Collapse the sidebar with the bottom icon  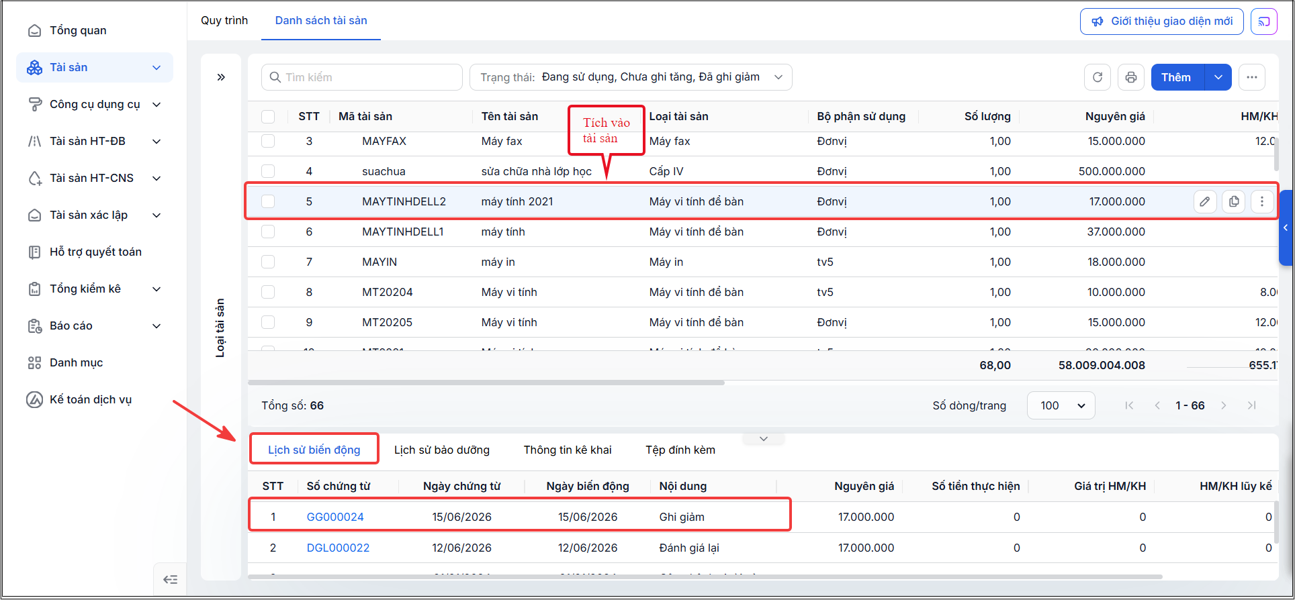171,579
